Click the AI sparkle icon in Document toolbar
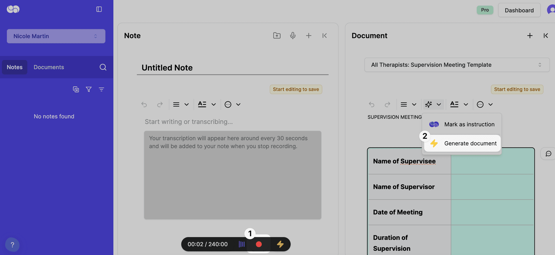Viewport: 555px width, 255px height. [429, 104]
